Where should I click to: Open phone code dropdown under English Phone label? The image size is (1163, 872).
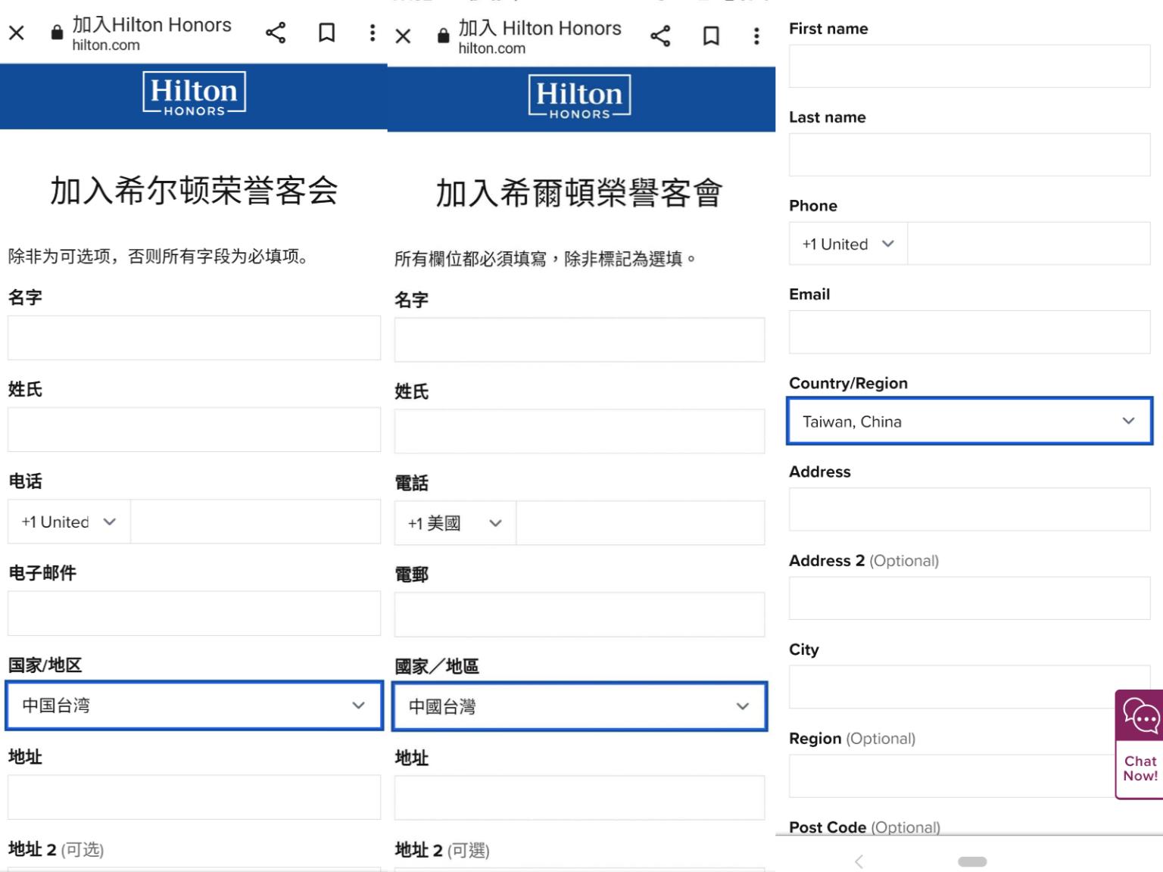pos(848,244)
